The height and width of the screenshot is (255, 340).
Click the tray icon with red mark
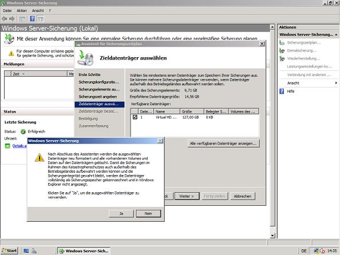322,251
